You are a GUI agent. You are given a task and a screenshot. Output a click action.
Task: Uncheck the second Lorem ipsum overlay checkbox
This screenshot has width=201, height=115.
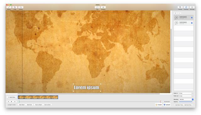click(192, 23)
